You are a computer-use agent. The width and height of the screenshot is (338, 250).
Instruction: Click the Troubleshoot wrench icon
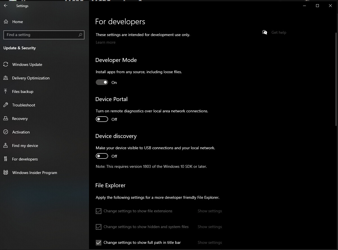[6, 105]
